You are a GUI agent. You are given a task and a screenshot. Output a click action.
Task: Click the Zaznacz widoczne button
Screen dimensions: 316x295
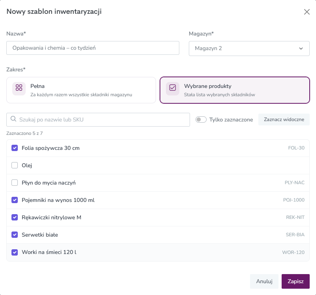[x=284, y=119]
